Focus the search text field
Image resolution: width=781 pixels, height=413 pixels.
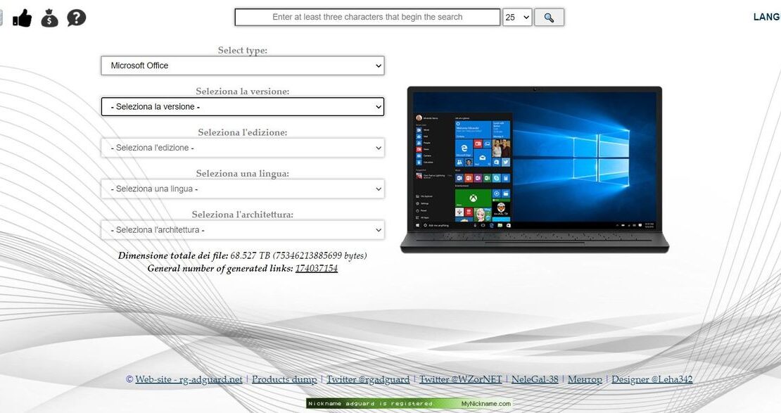pos(367,17)
